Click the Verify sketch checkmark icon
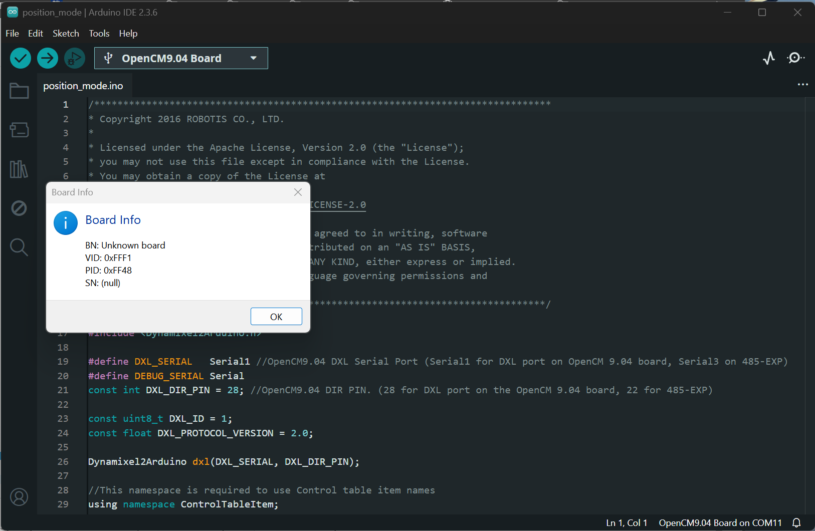The height and width of the screenshot is (531, 815). (x=21, y=59)
